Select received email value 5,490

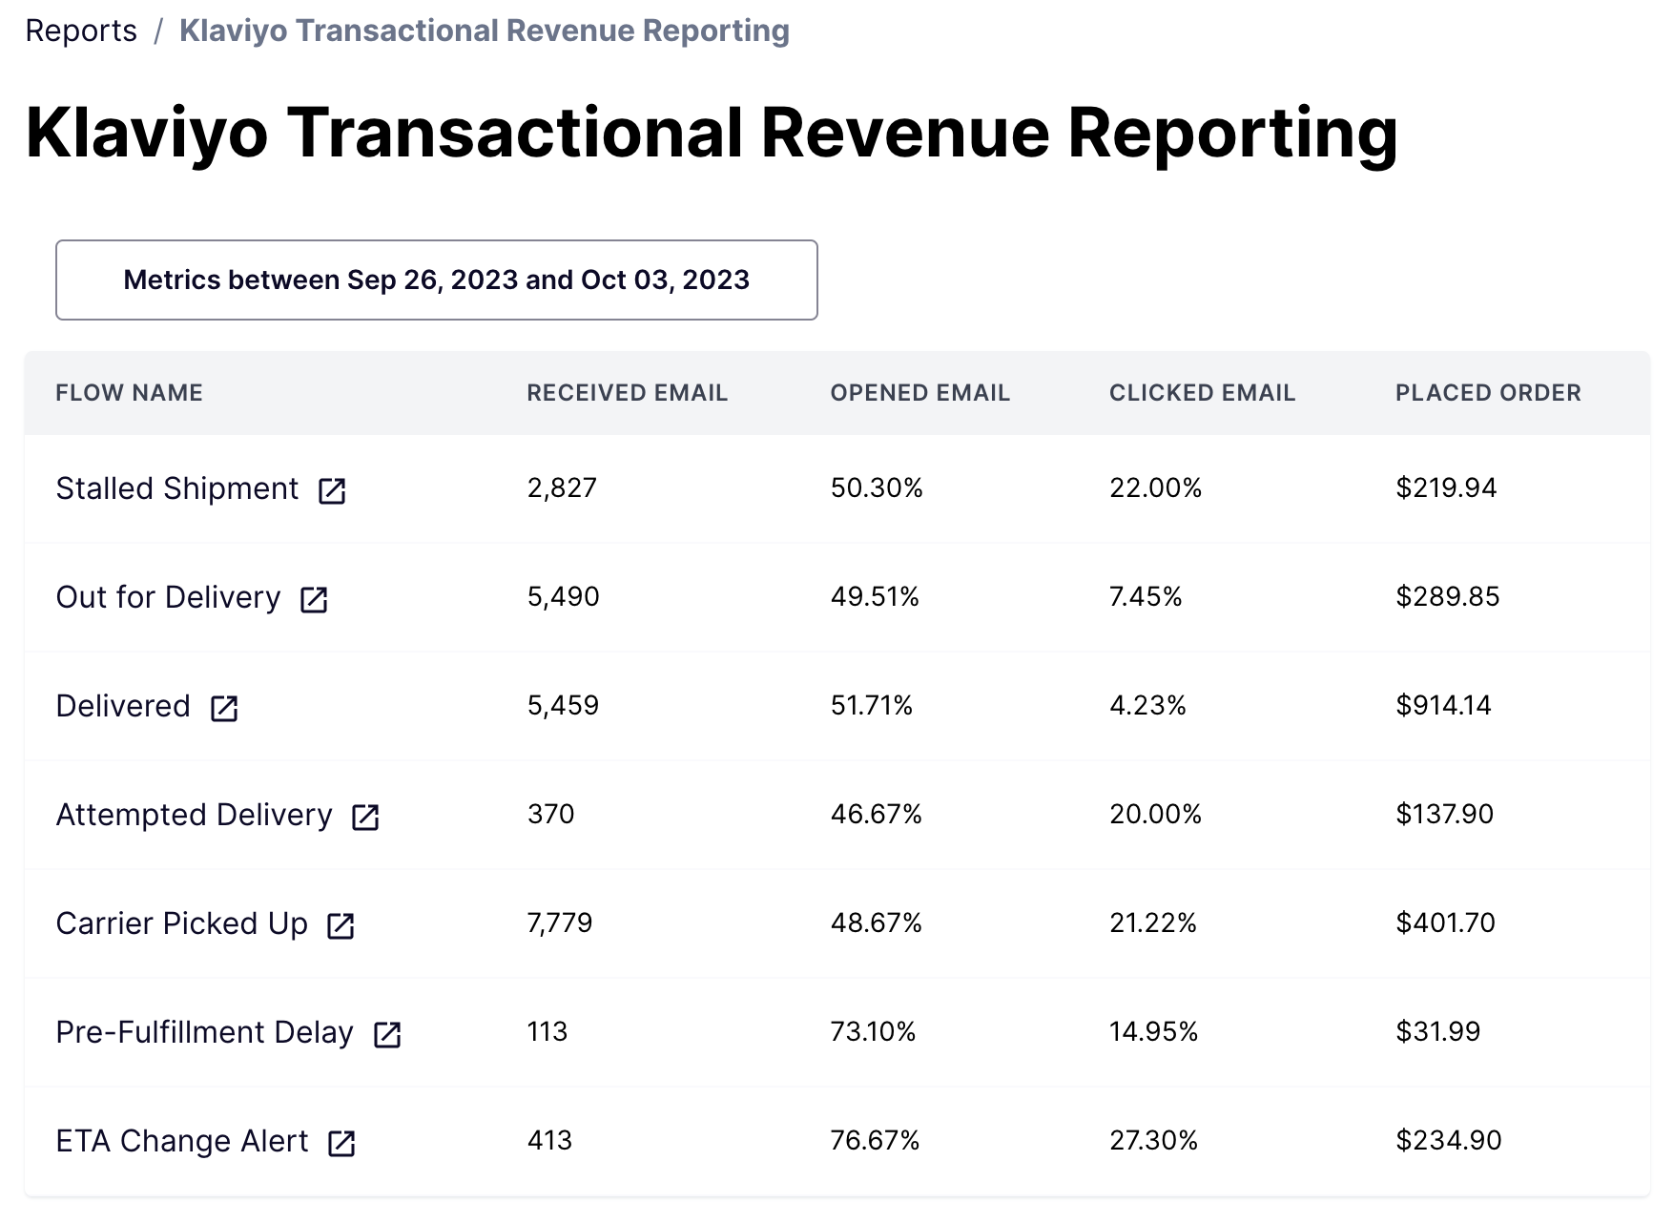point(564,596)
